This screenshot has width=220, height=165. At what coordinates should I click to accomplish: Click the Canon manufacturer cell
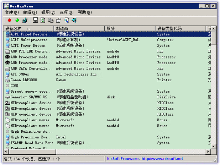click(61, 80)
